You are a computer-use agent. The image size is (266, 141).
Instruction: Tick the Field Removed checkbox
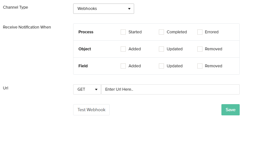200,66
